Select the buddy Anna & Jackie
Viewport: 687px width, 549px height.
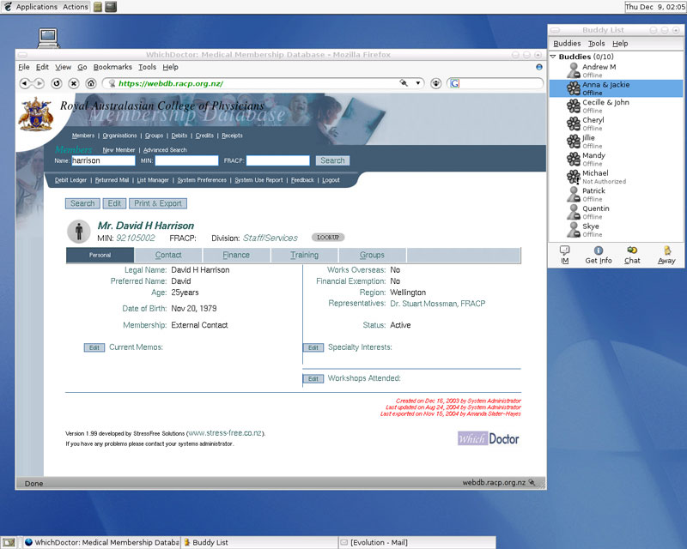point(616,88)
